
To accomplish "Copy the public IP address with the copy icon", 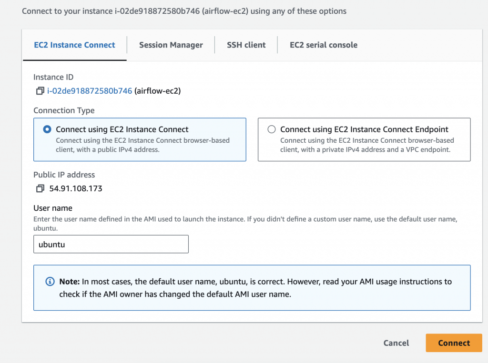I will point(40,188).
